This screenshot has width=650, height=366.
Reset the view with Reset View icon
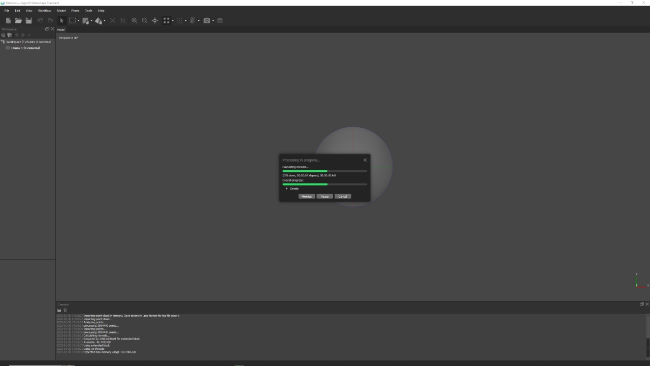(x=155, y=20)
